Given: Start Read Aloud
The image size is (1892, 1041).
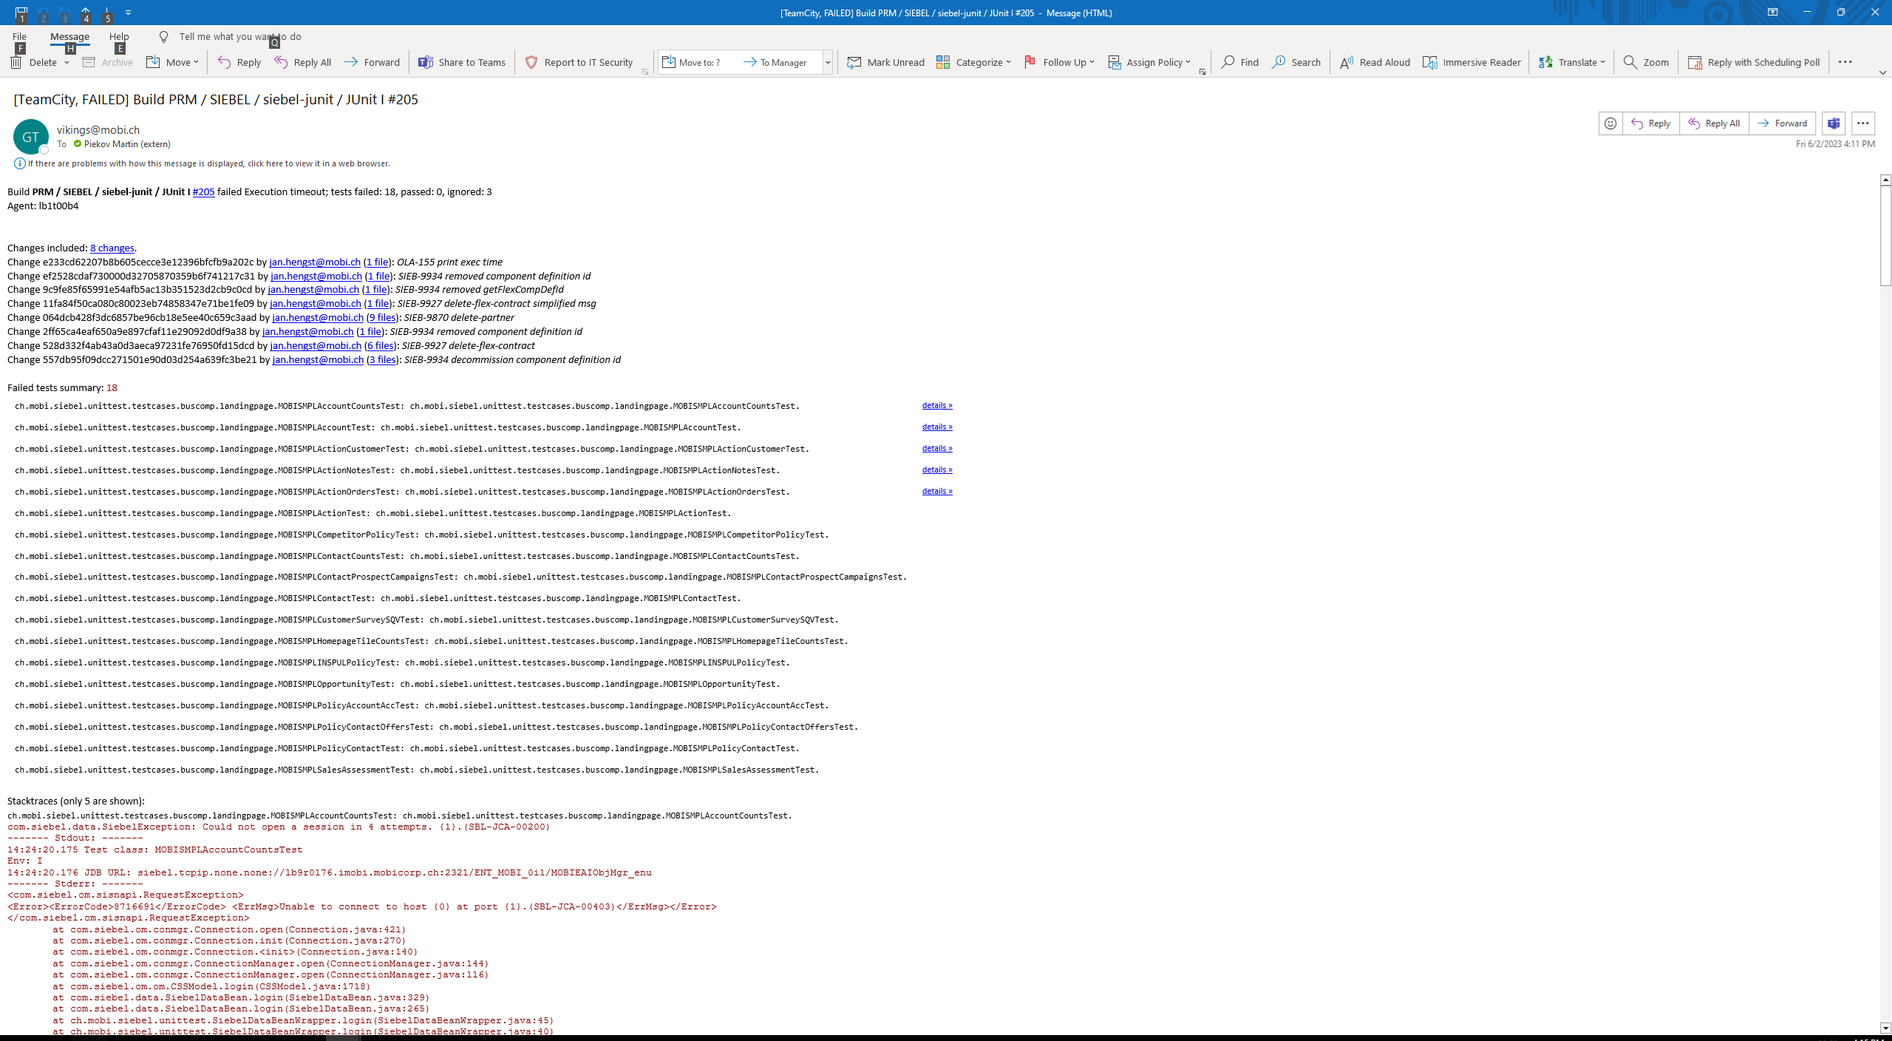Looking at the screenshot, I should click(1375, 62).
